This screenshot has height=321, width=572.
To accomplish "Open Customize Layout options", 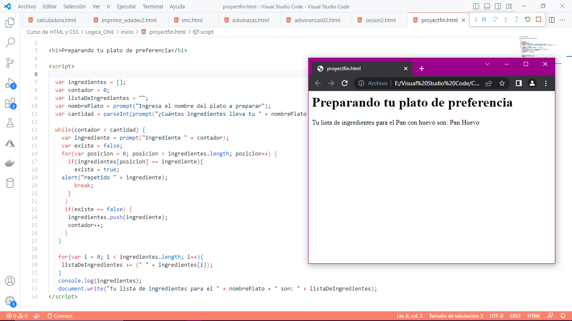I will 509,6.
